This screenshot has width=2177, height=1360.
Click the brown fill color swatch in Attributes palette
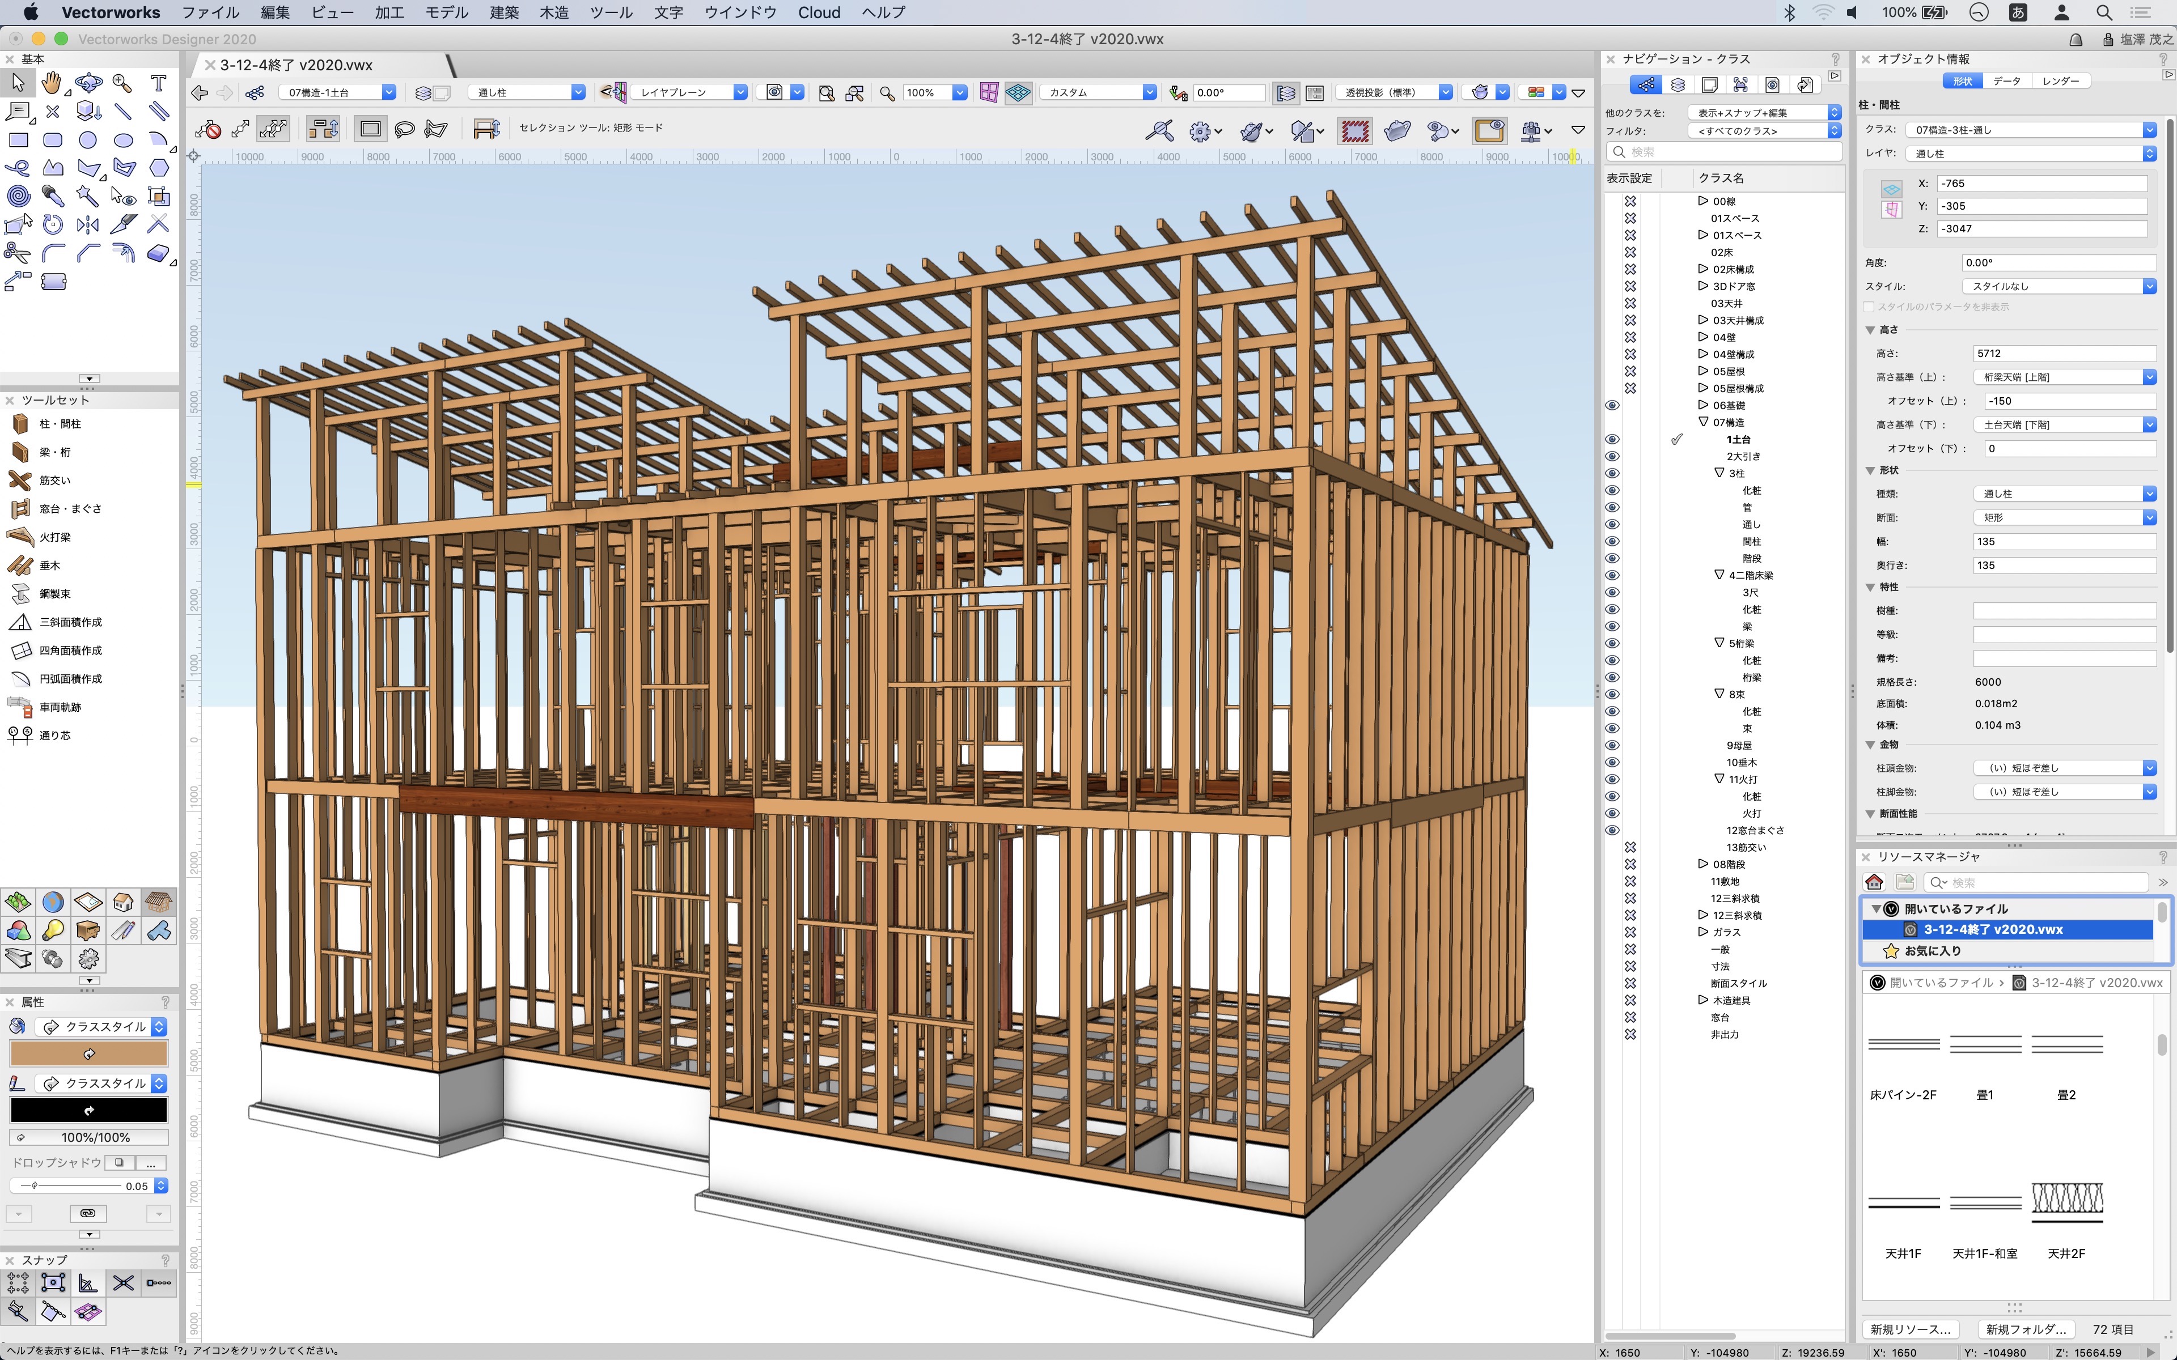pos(88,1052)
